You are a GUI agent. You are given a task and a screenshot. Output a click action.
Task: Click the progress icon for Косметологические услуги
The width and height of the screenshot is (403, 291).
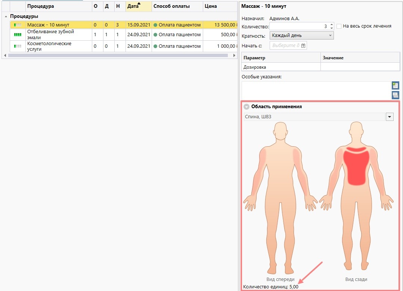[x=18, y=46]
